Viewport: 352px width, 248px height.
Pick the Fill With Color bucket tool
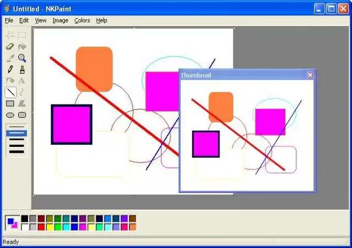click(22, 47)
